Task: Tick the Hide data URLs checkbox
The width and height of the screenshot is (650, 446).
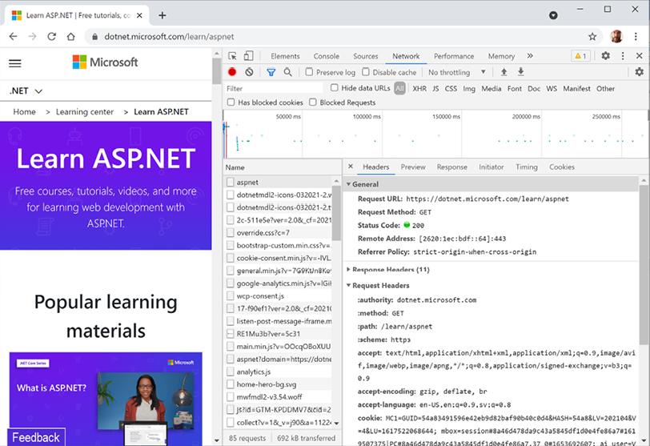Action: coord(335,88)
